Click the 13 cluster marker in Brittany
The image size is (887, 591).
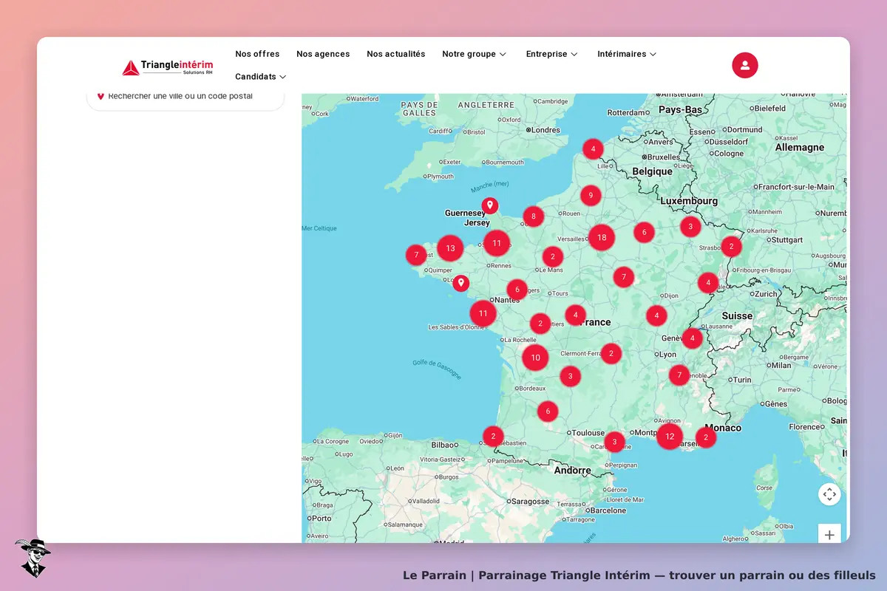450,248
